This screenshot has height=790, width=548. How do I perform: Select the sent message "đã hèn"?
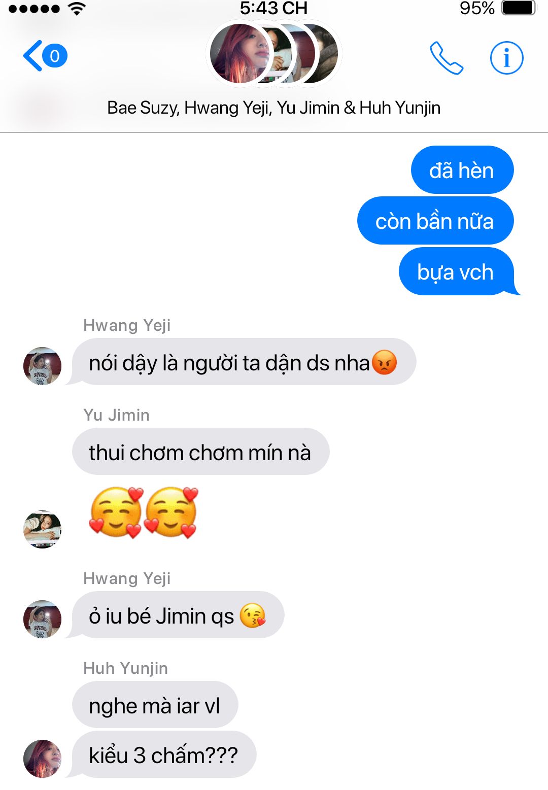click(462, 170)
